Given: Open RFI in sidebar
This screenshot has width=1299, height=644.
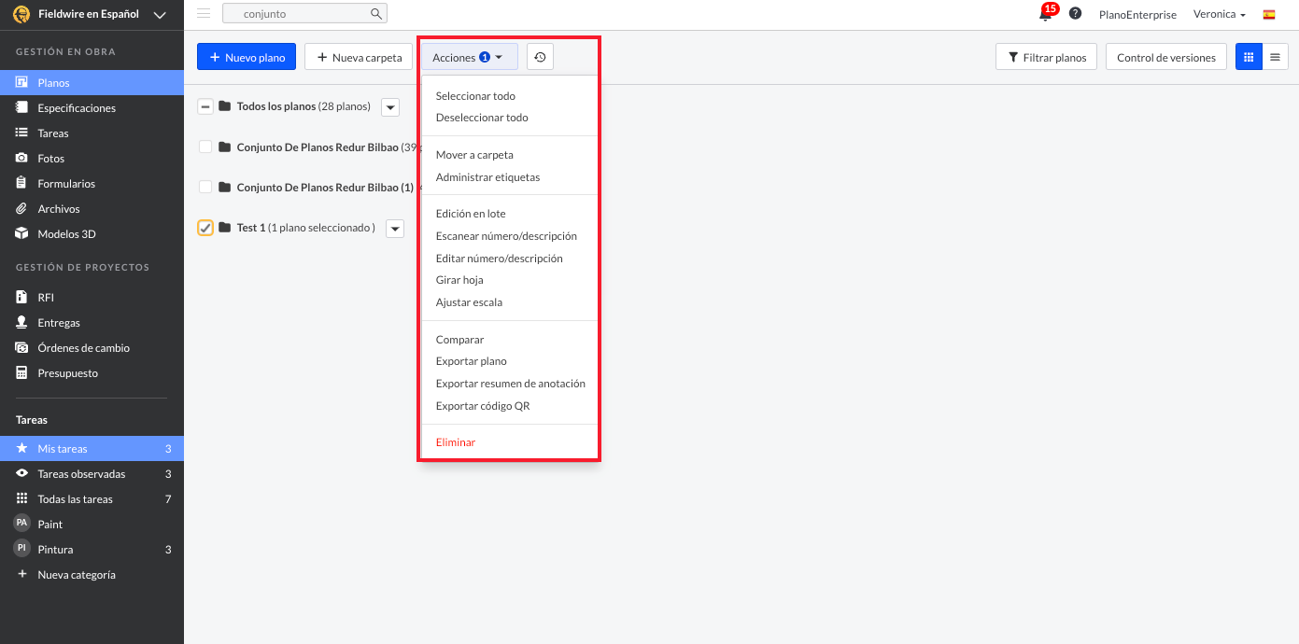Looking at the screenshot, I should click(x=92, y=298).
